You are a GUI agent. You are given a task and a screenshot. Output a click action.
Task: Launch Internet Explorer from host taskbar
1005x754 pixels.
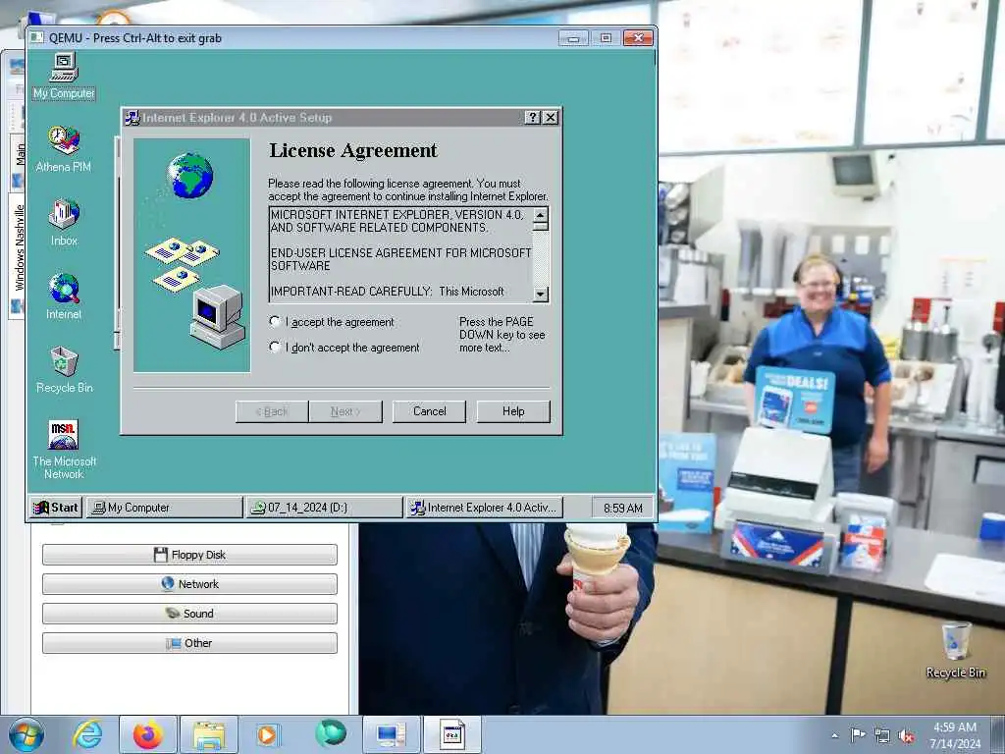[87, 734]
